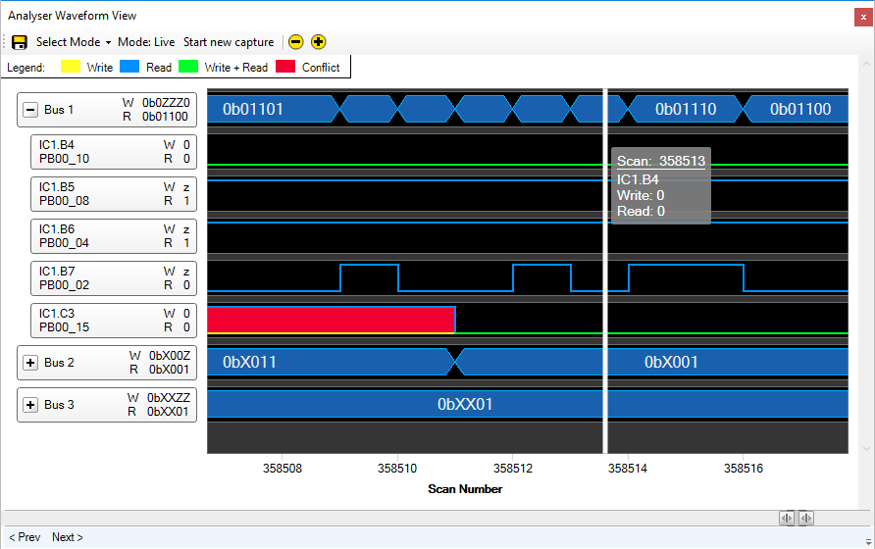Select the IC1.C3 PB00_15 signal row
The image size is (875, 549).
pos(114,321)
